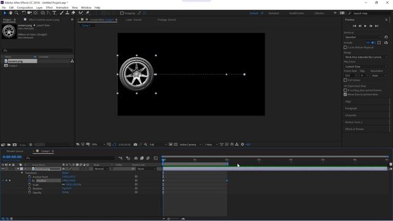Collapse the Transform property group
The width and height of the screenshot is (393, 221).
[x=22, y=173]
